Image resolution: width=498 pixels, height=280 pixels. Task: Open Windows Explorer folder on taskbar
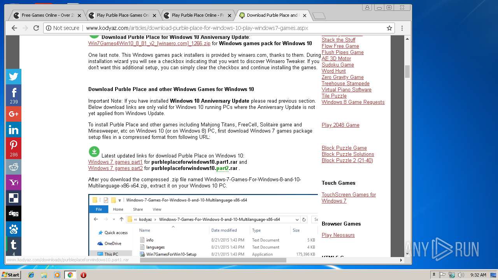pyautogui.click(x=44, y=275)
